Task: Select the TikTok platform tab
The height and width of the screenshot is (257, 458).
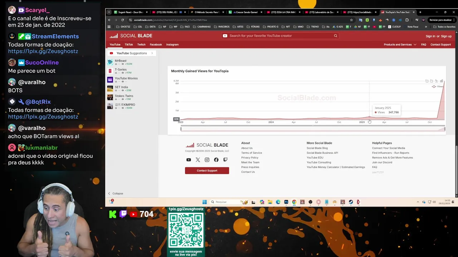Action: (129, 45)
